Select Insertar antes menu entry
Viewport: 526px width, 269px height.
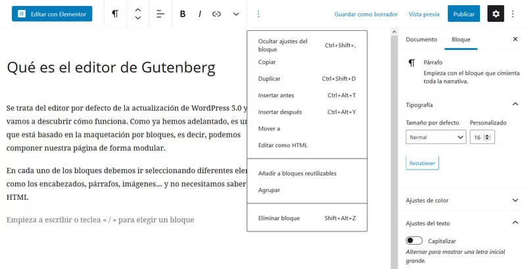coord(307,95)
